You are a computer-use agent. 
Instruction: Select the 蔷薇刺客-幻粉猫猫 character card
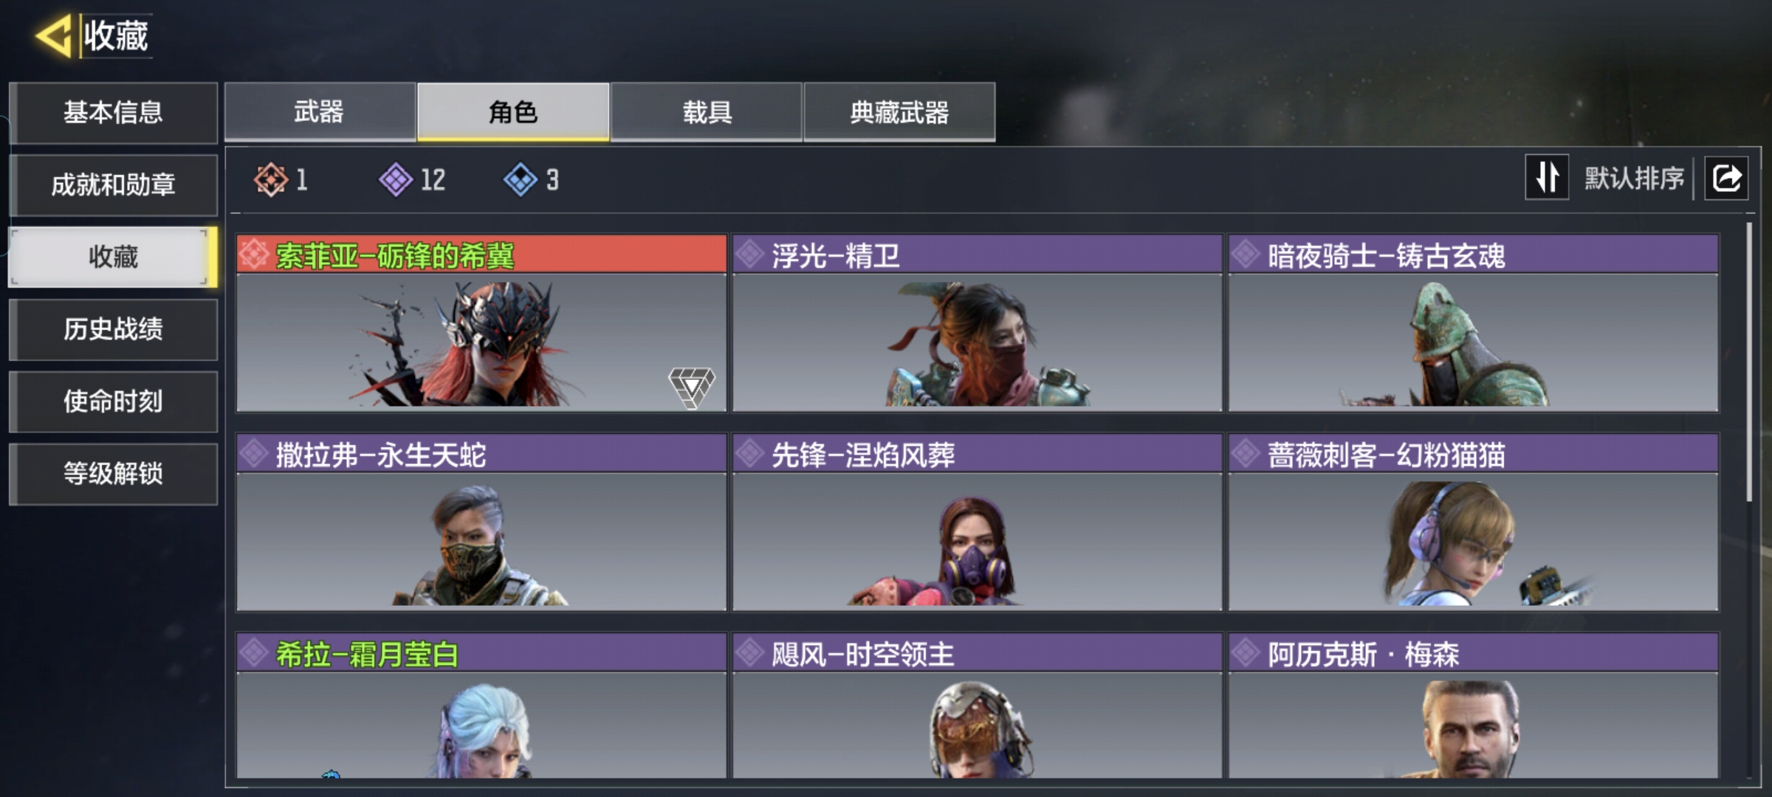(x=1473, y=522)
